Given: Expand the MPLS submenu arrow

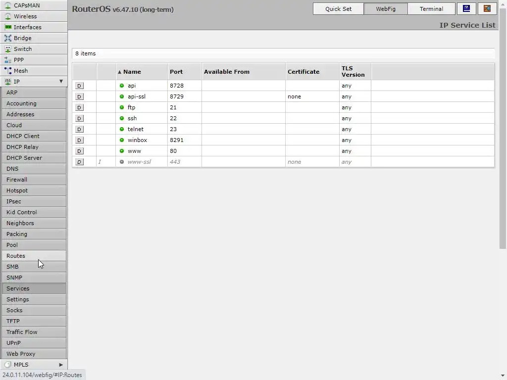Looking at the screenshot, I should pyautogui.click(x=61, y=365).
